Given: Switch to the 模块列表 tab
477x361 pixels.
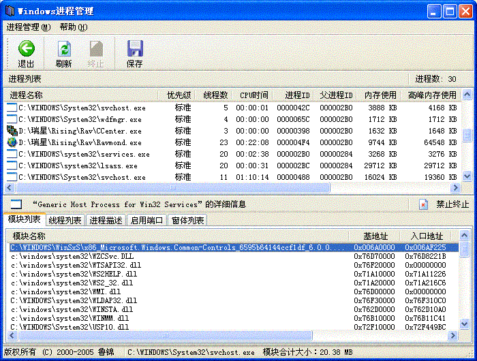Looking at the screenshot, I should point(25,219).
